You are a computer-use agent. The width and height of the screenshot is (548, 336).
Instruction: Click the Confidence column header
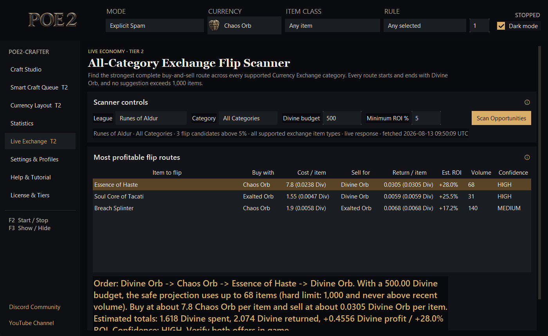(x=513, y=173)
